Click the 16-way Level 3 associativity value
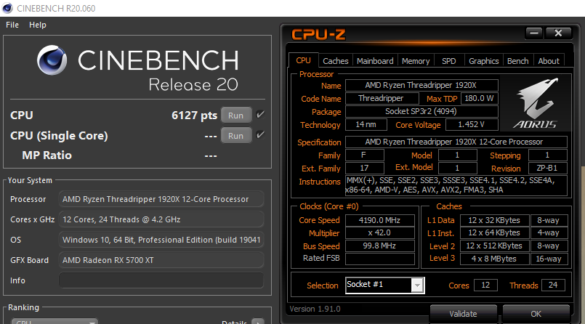The width and height of the screenshot is (585, 324). click(549, 259)
